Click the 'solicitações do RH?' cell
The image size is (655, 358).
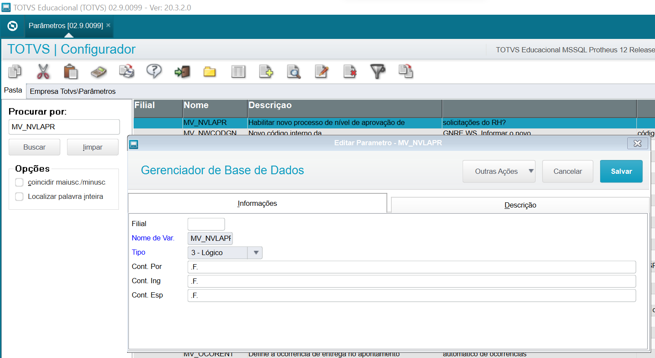click(539, 123)
